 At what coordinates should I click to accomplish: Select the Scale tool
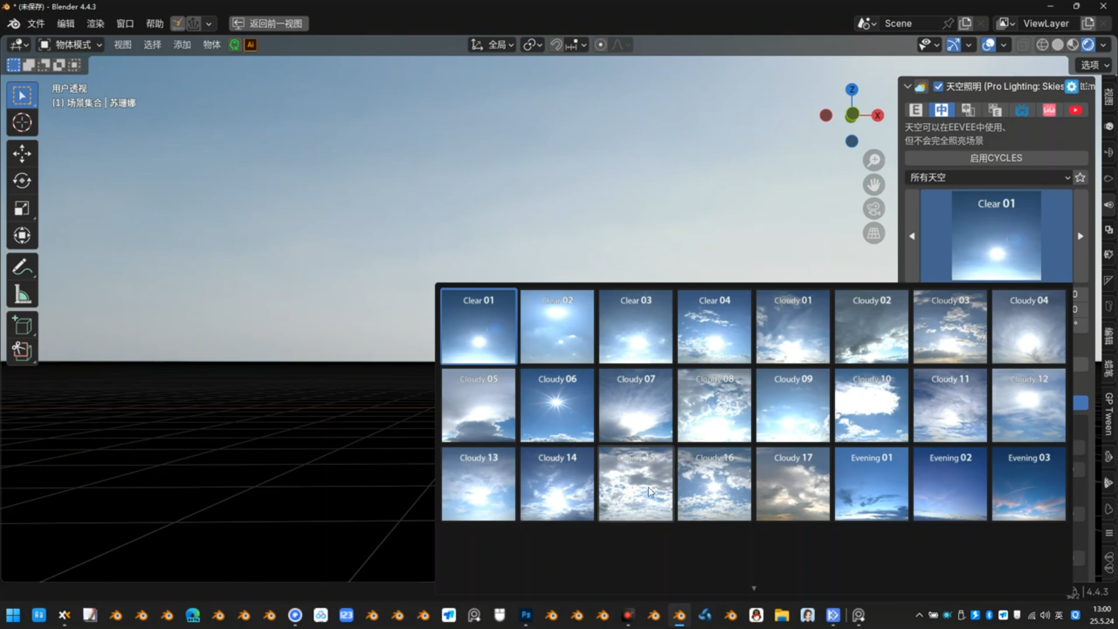[x=22, y=209]
